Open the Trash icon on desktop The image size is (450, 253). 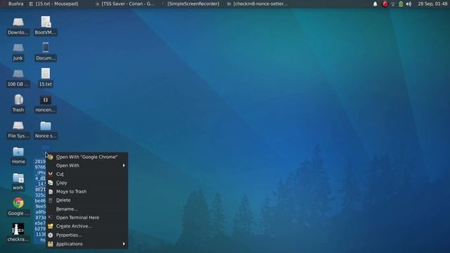(18, 100)
